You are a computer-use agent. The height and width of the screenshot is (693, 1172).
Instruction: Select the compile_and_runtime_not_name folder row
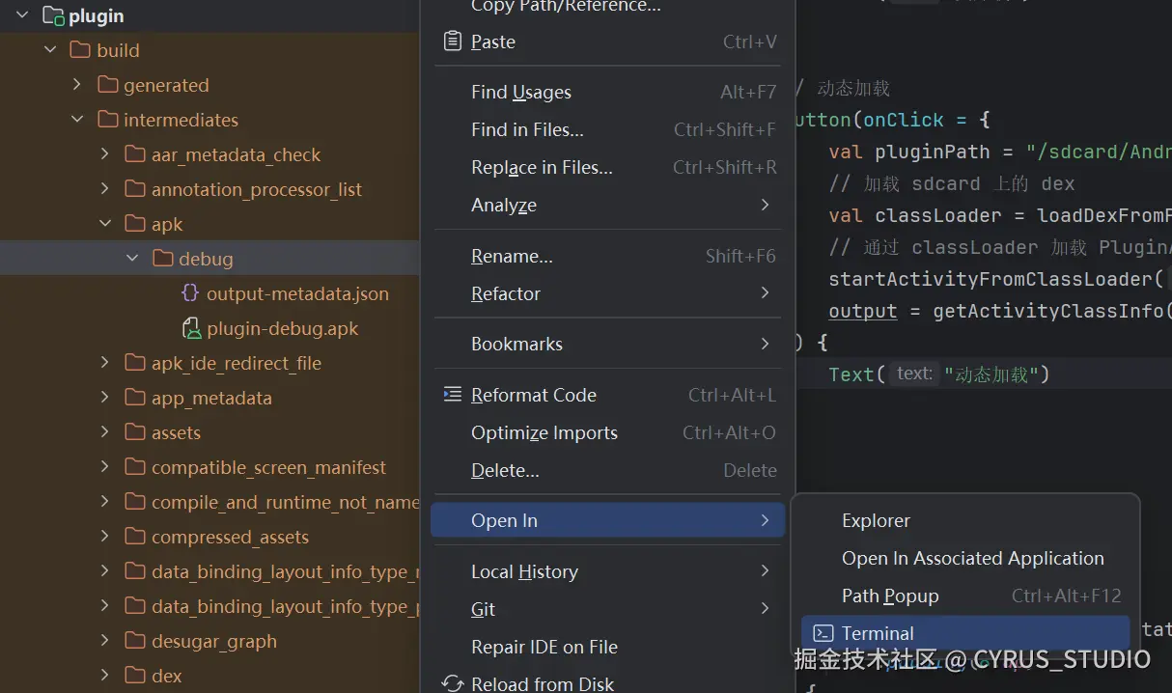[209, 502]
